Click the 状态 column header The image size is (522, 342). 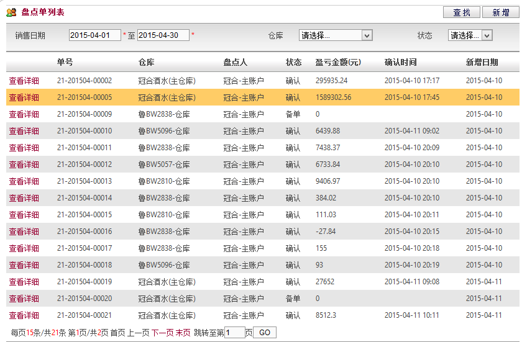[x=293, y=62]
